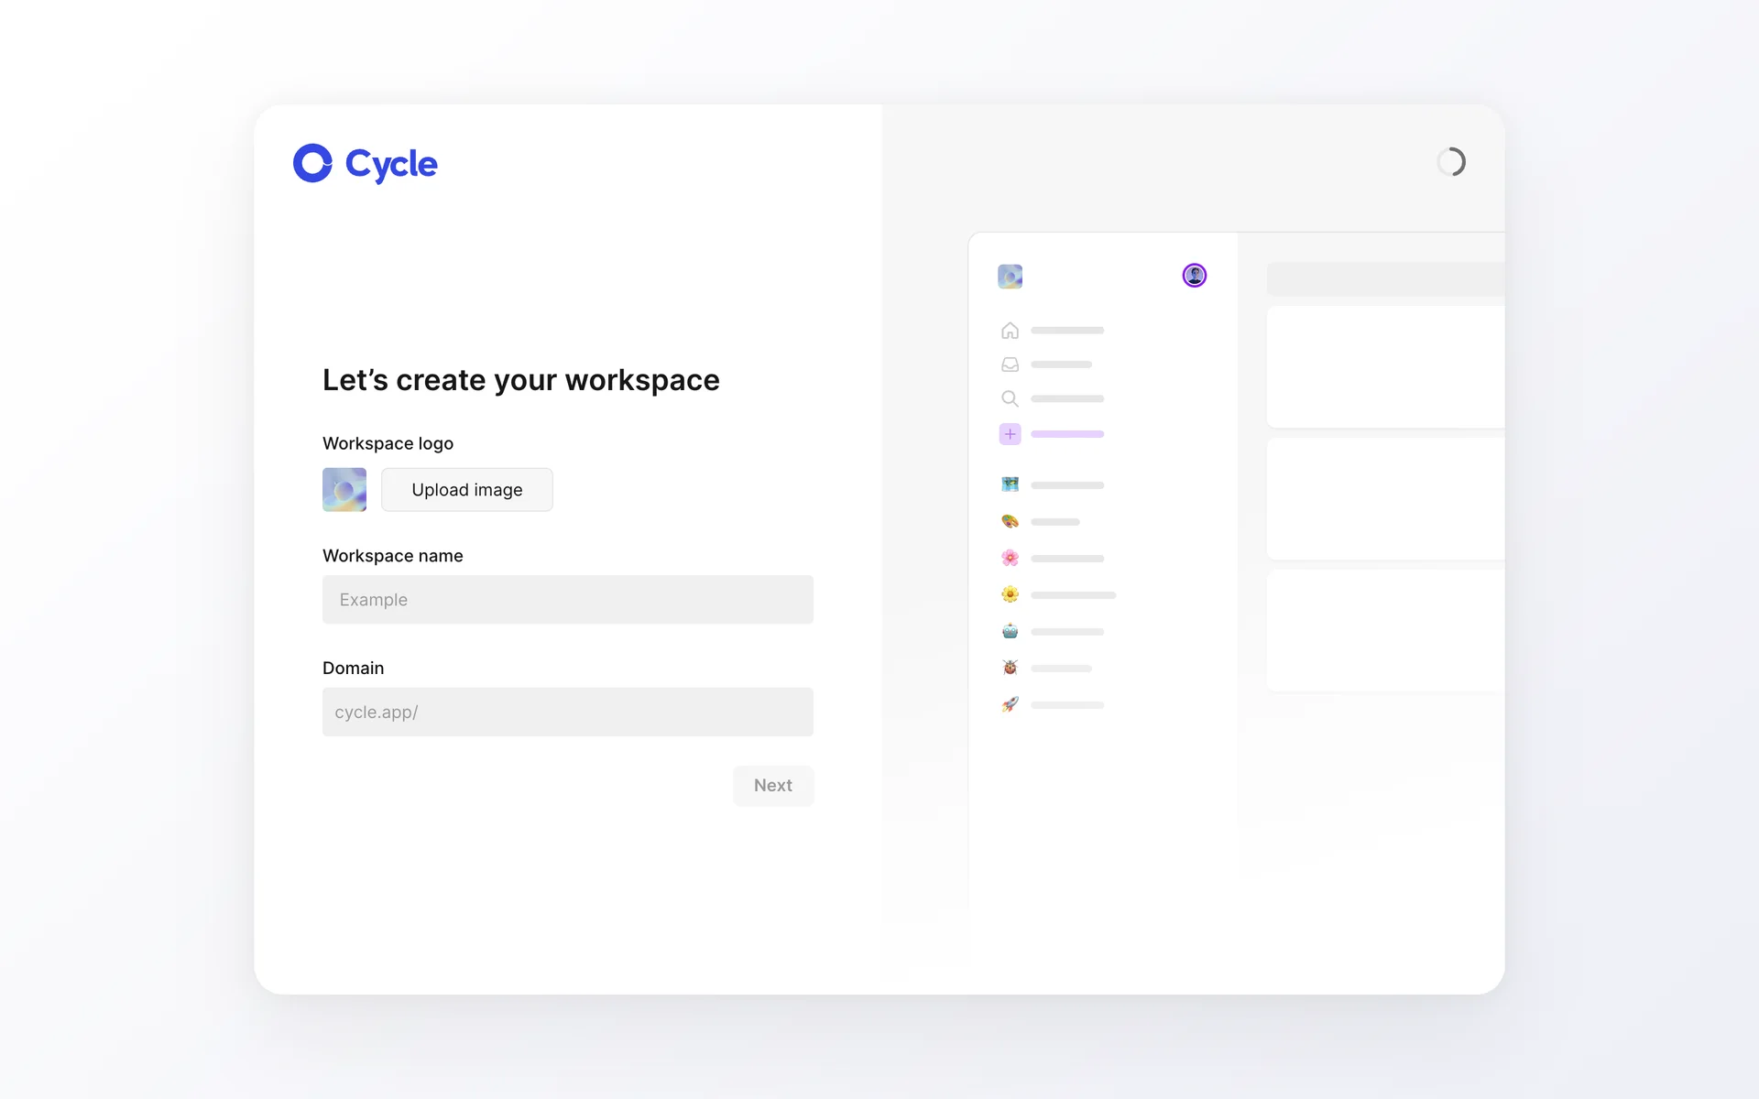
Task: Click the artist palette emoji icon
Action: 1010,521
